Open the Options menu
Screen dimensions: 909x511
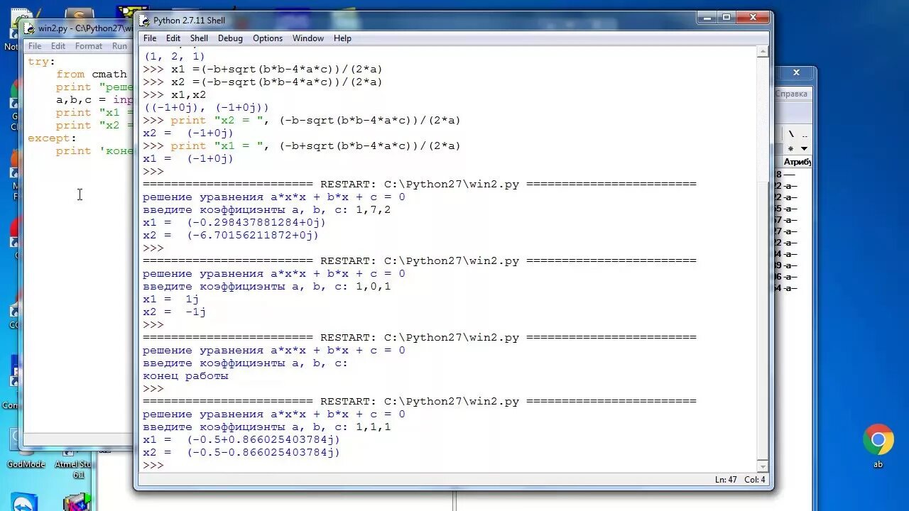point(268,38)
